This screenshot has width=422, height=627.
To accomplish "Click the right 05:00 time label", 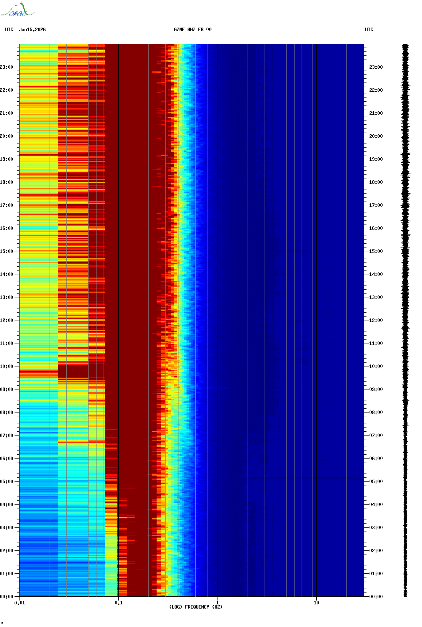I will 376,482.
